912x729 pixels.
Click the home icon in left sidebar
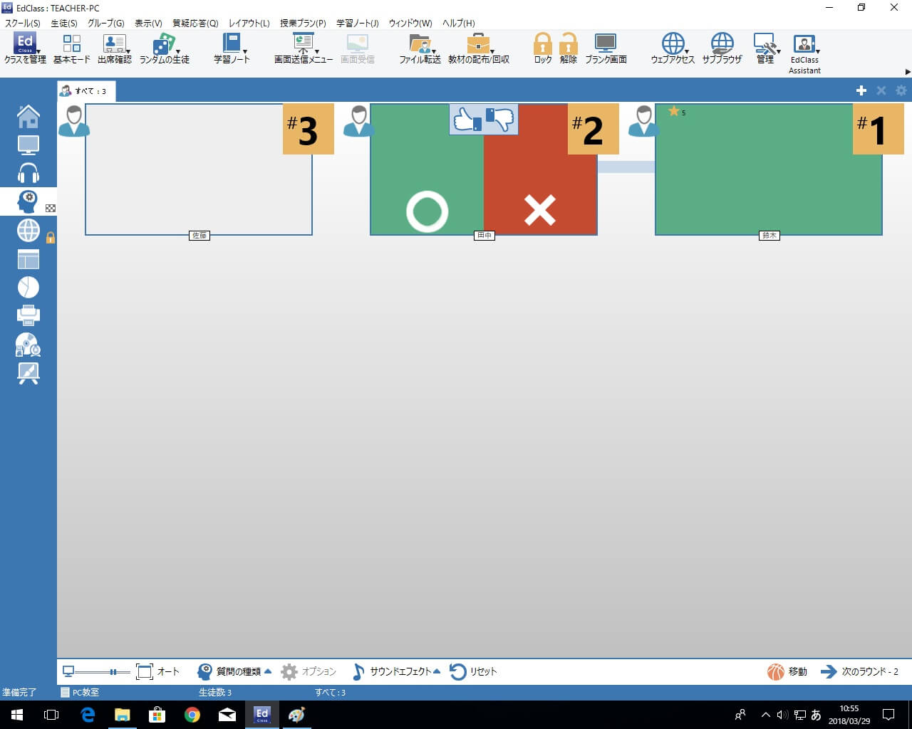click(28, 116)
